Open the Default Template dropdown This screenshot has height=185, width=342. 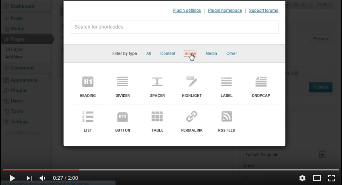pos(322,155)
